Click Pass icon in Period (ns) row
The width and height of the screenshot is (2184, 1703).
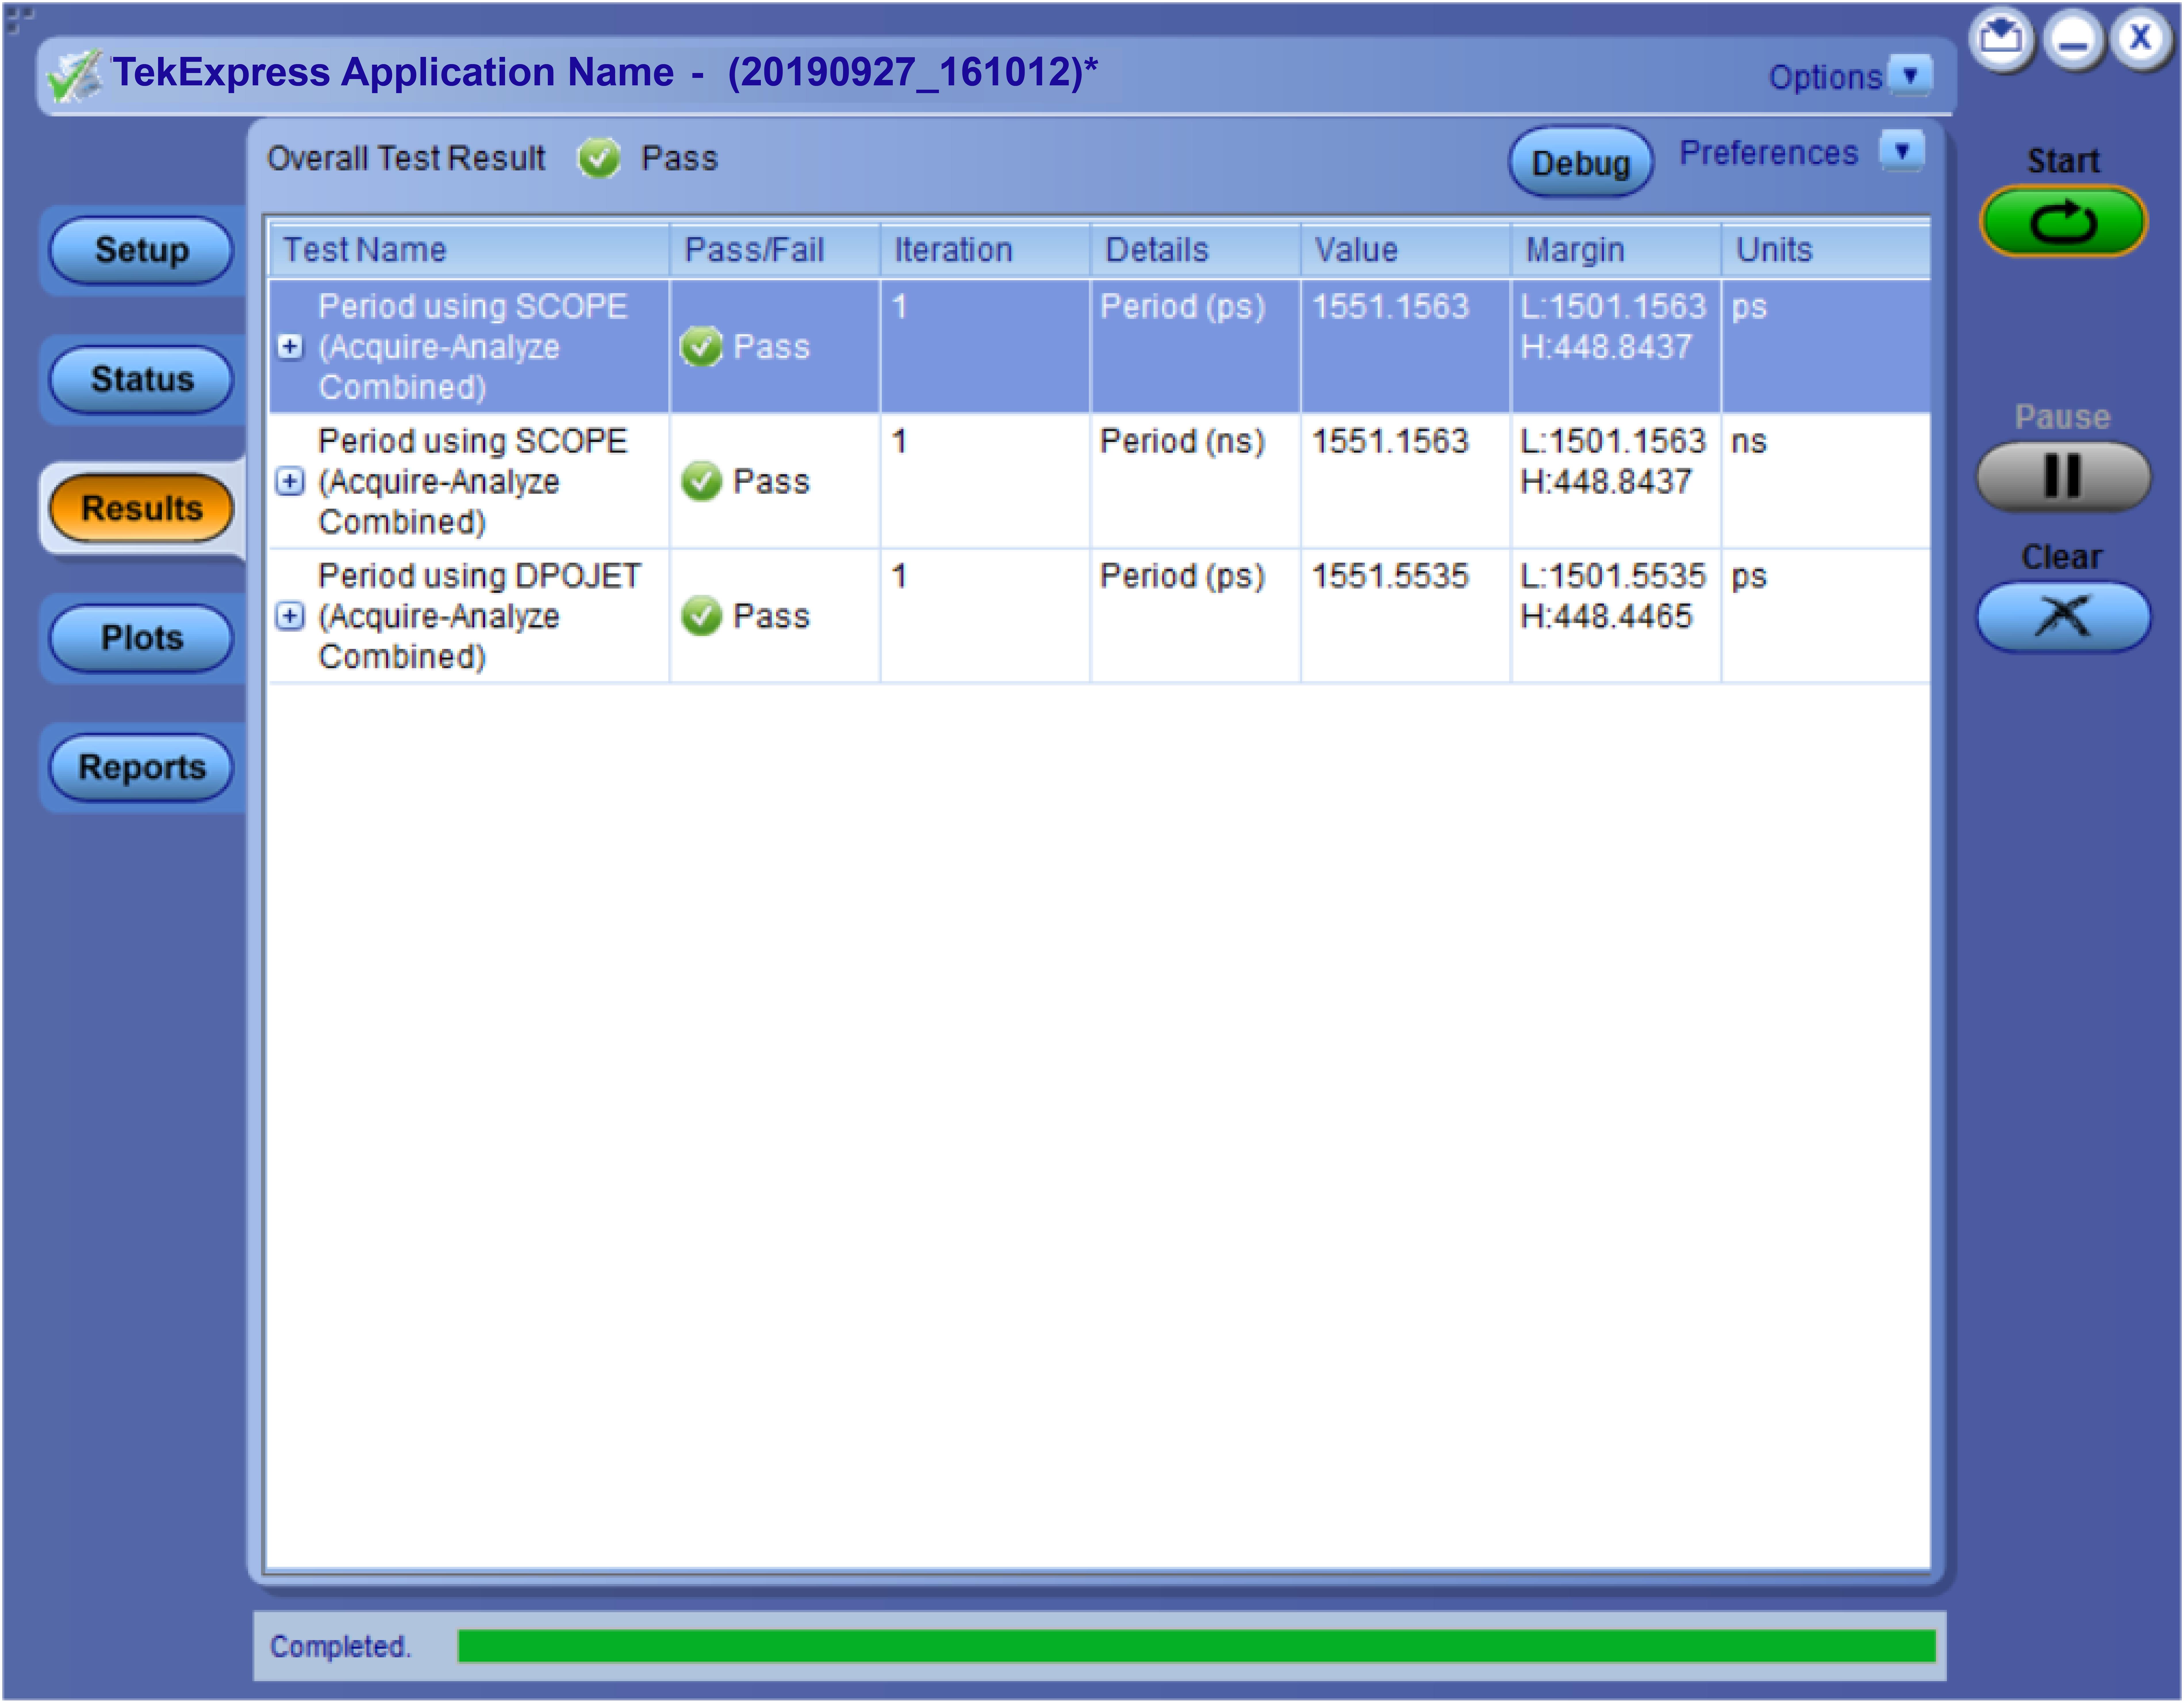click(x=701, y=481)
